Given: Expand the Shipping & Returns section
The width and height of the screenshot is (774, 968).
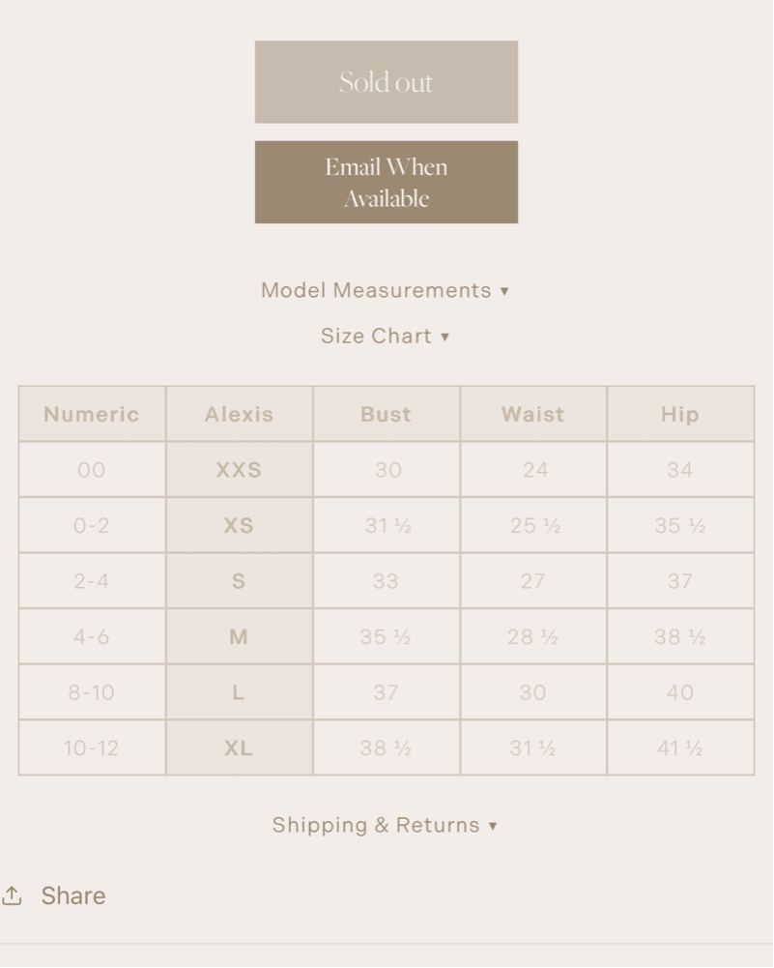Looking at the screenshot, I should [385, 825].
